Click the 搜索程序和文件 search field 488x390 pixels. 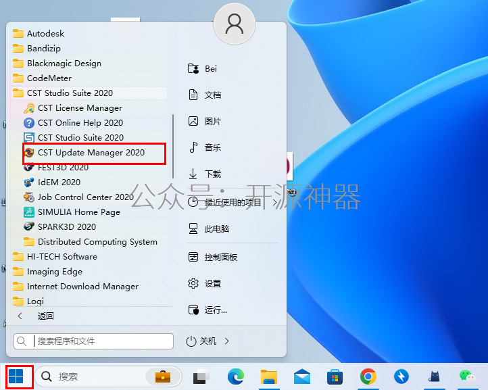93,341
